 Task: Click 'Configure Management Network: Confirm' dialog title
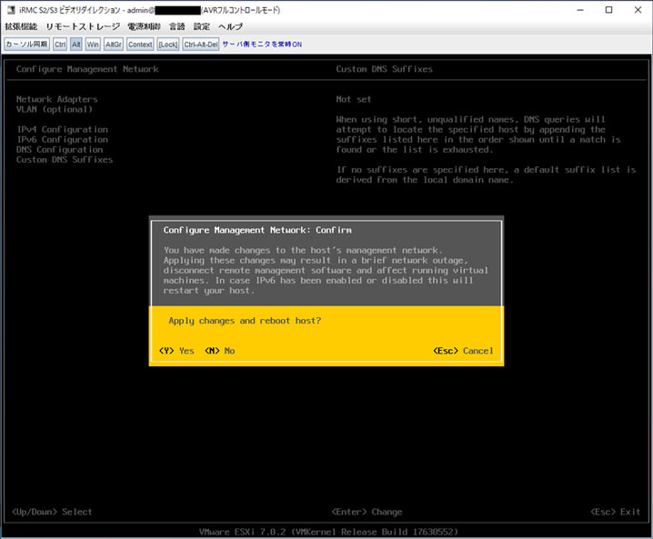pyautogui.click(x=257, y=230)
